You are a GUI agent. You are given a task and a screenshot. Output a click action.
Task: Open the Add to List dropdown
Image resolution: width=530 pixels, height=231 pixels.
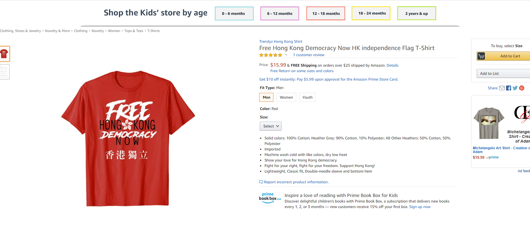[503, 74]
